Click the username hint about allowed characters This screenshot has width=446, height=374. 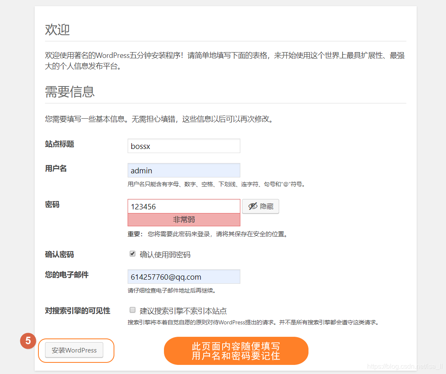[216, 184]
